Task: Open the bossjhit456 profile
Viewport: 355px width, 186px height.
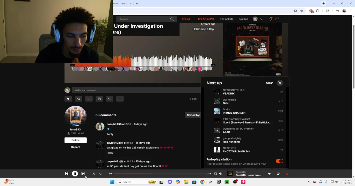Action: 114,124
